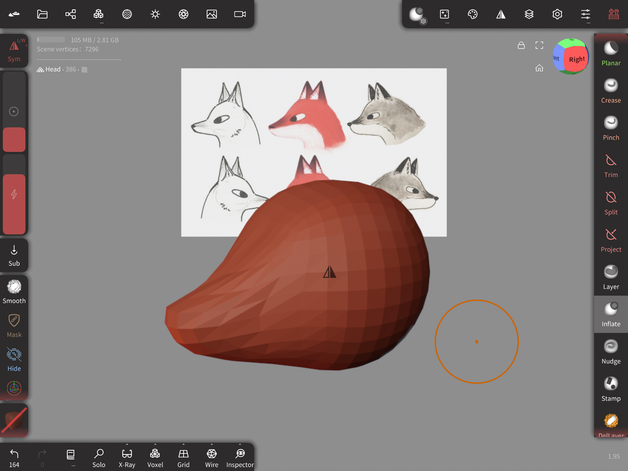This screenshot has width=628, height=471.
Task: Click the Right face of view cube
Action: [x=576, y=59]
